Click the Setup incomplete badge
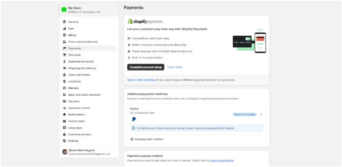This screenshot has height=167, width=342. [x=244, y=114]
